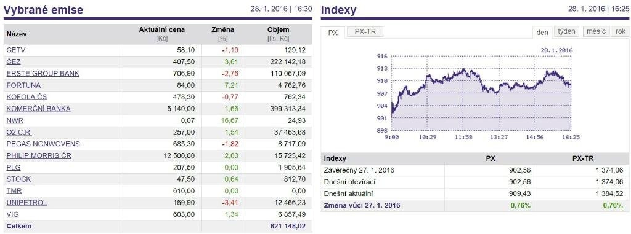Open the UNIPETROL stock link
The image size is (631, 234).
26,202
